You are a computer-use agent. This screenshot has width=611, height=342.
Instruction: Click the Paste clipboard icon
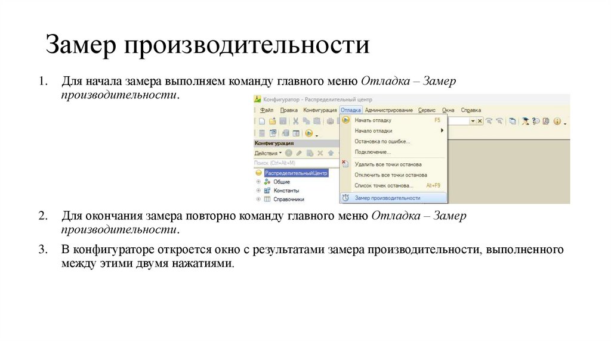[317, 122]
